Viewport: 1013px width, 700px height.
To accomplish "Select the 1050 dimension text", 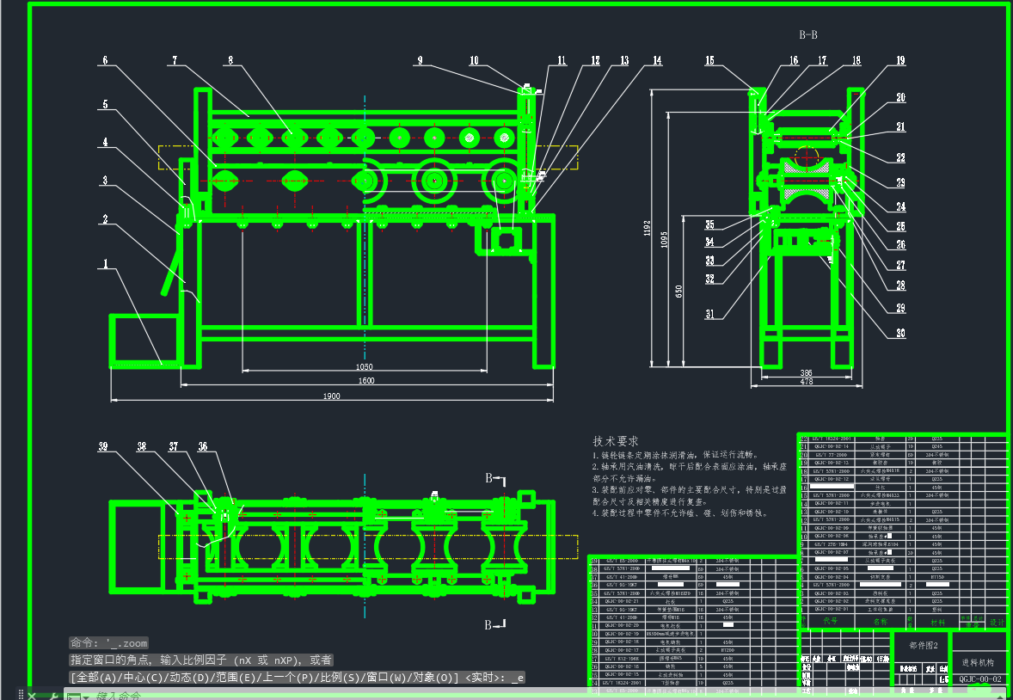I will coord(365,366).
